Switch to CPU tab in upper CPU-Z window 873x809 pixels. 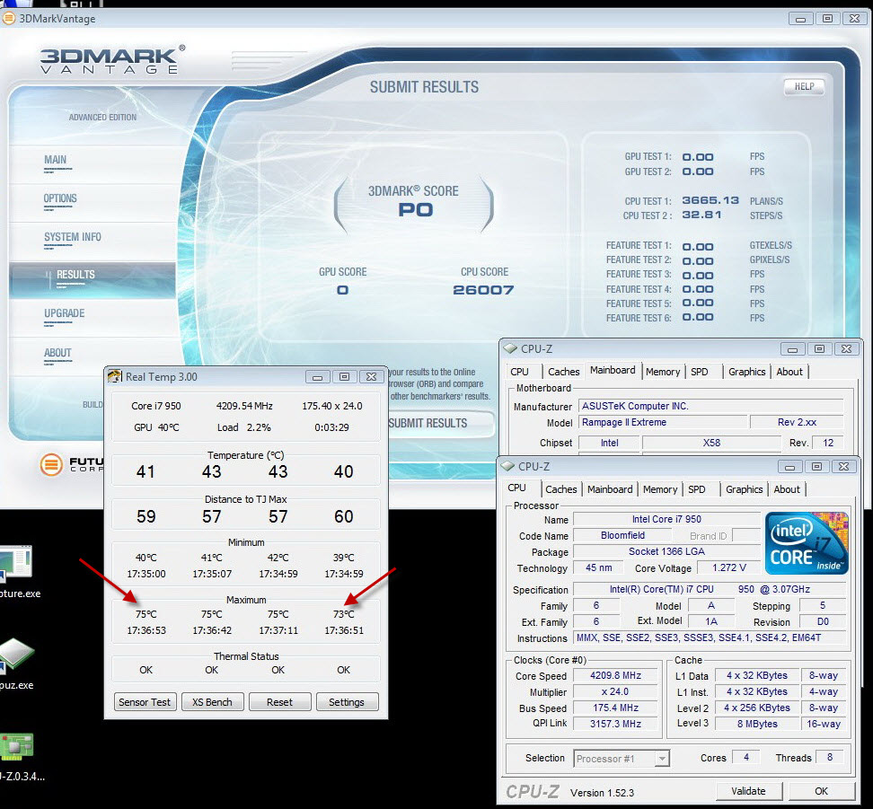click(x=519, y=372)
